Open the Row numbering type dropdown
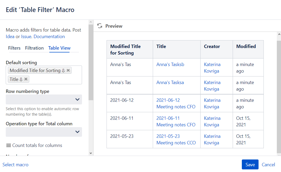Image resolution: width=281 pixels, height=172 pixels. point(44,99)
